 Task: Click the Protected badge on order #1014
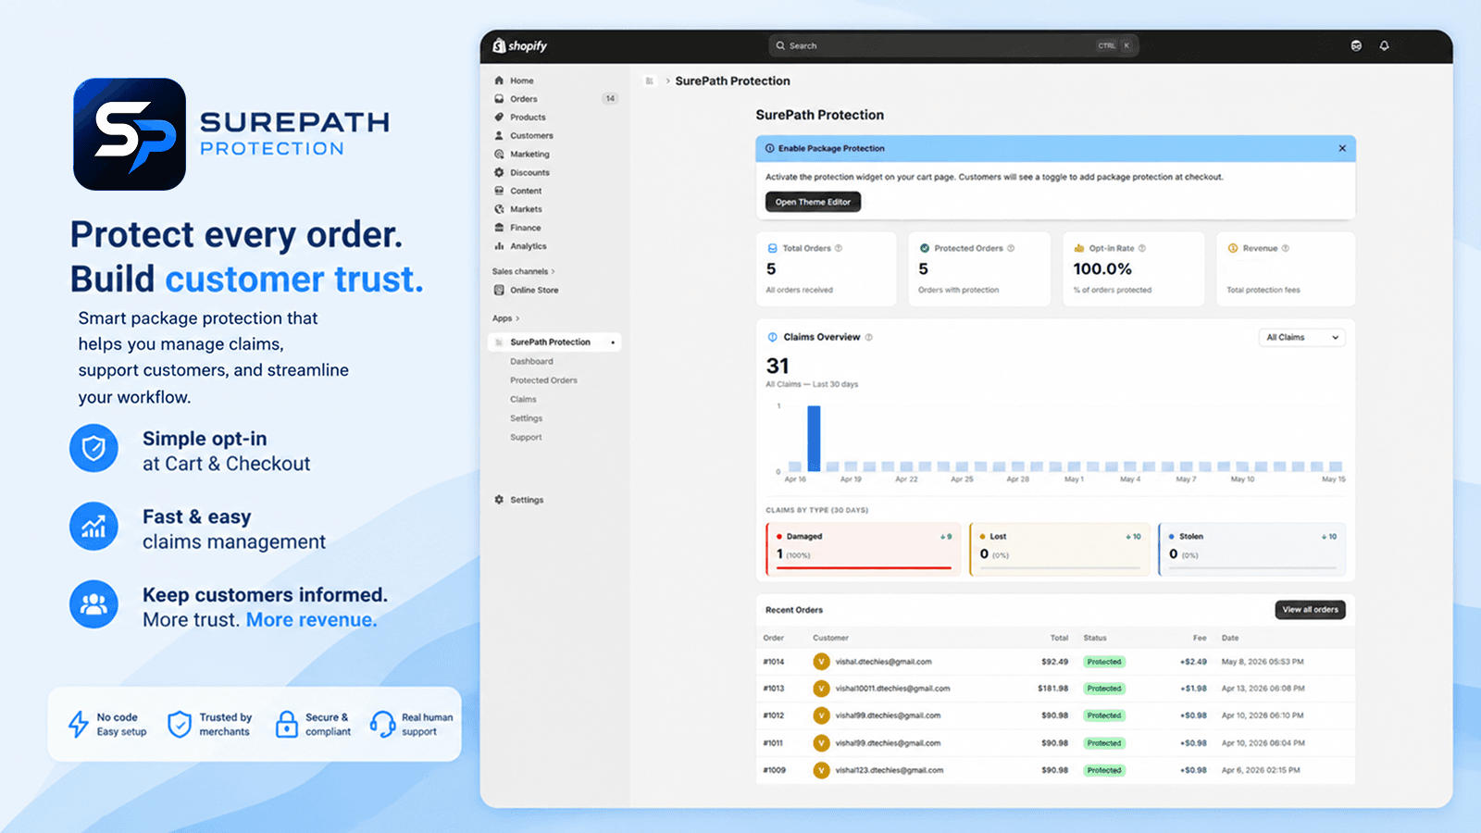point(1104,662)
